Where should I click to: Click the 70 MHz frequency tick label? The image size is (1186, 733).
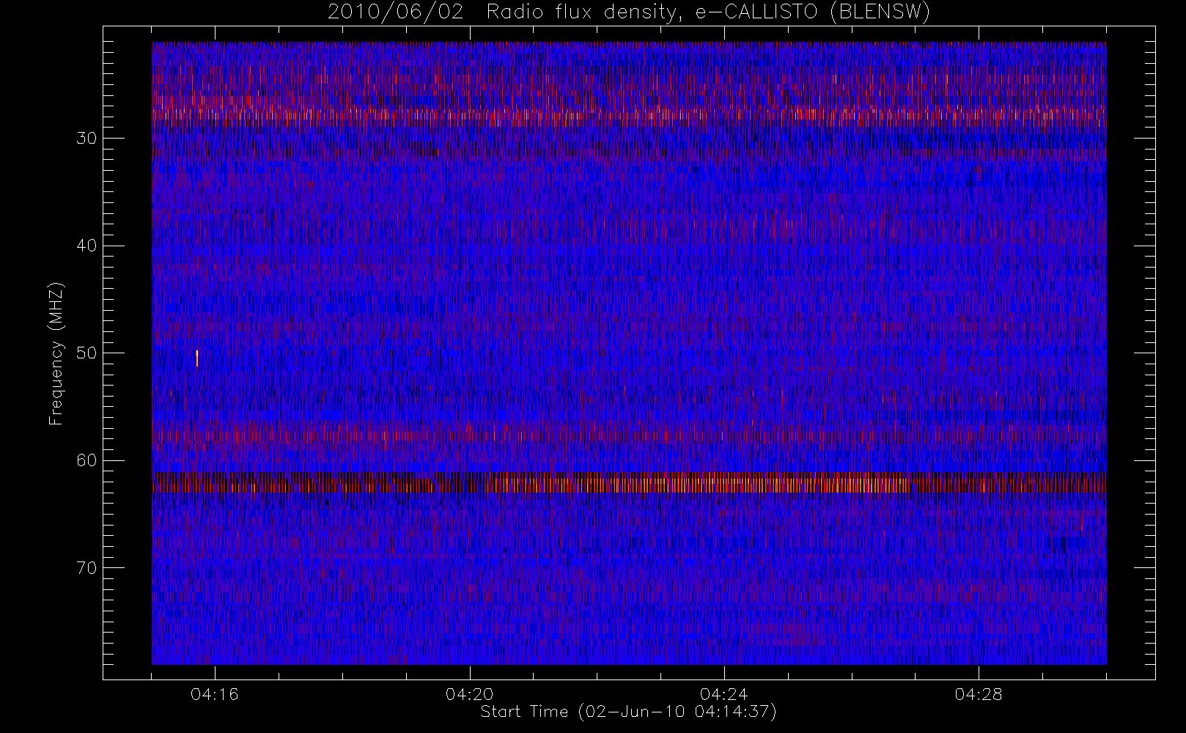tap(86, 568)
